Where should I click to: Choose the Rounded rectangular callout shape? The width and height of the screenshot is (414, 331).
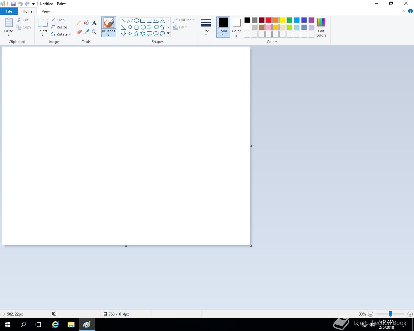coord(149,33)
